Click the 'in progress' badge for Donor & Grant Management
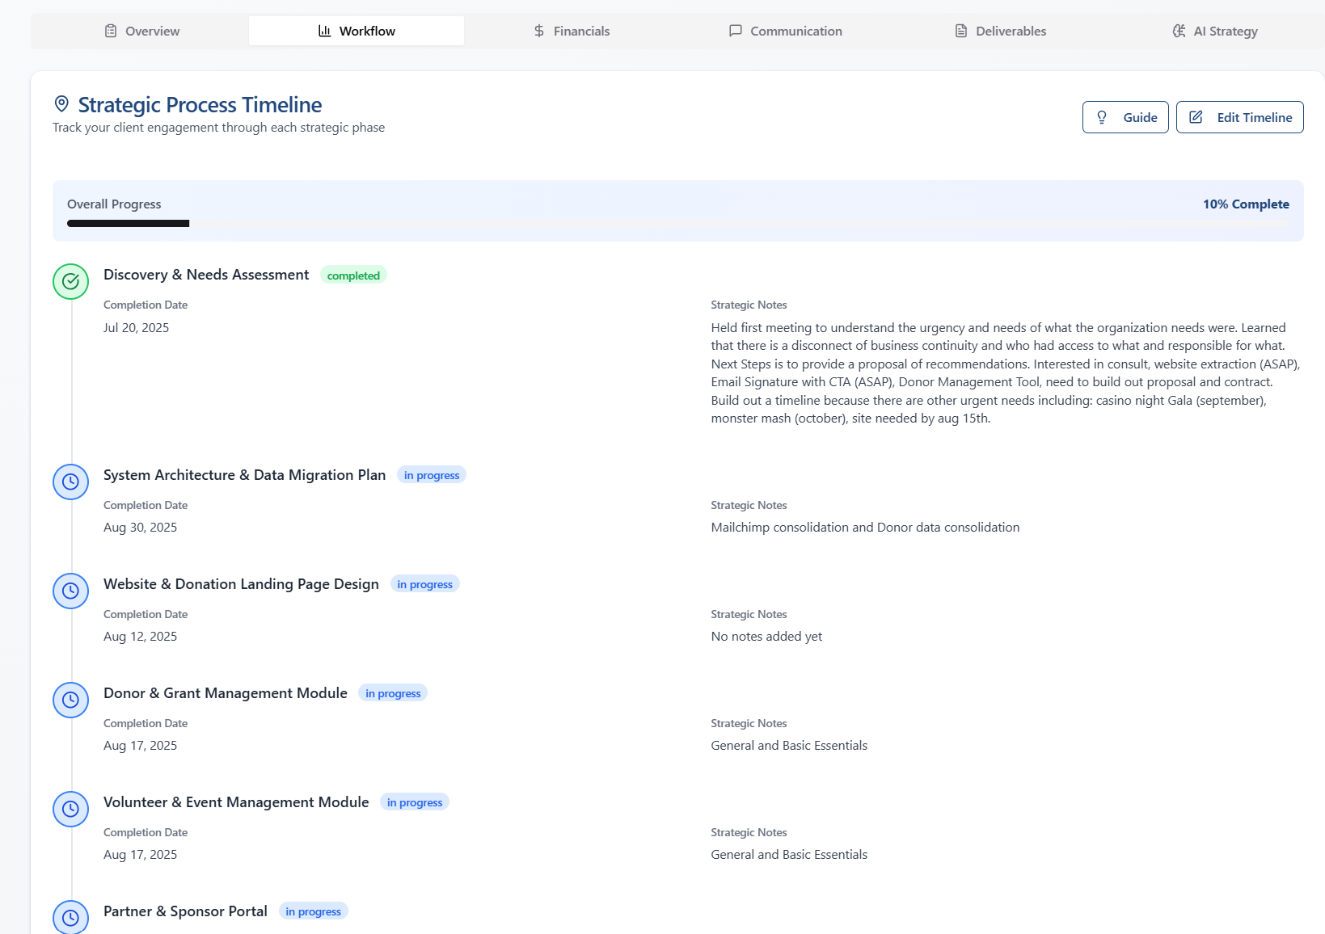The height and width of the screenshot is (934, 1325). tap(393, 693)
